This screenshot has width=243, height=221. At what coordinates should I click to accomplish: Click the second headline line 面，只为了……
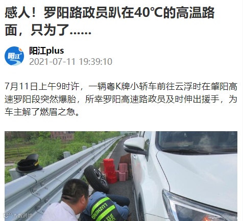48,30
